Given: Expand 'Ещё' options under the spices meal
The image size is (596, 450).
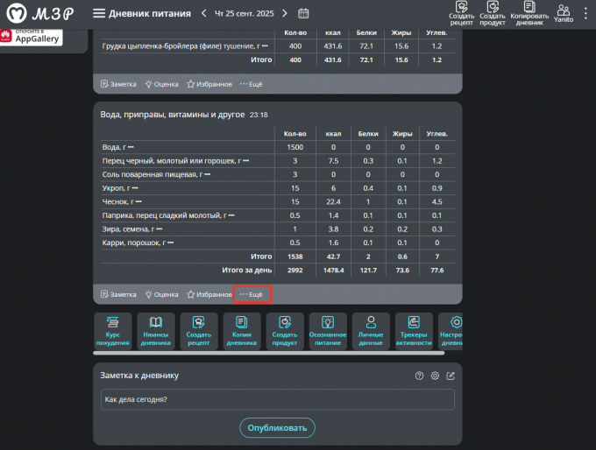Looking at the screenshot, I should [x=252, y=294].
